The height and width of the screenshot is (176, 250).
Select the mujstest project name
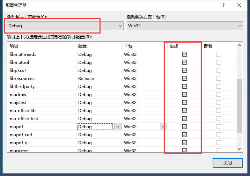[x=18, y=103]
